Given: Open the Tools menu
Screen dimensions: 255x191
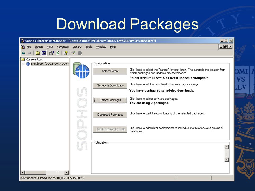Looking at the screenshot, I should pos(89,47).
